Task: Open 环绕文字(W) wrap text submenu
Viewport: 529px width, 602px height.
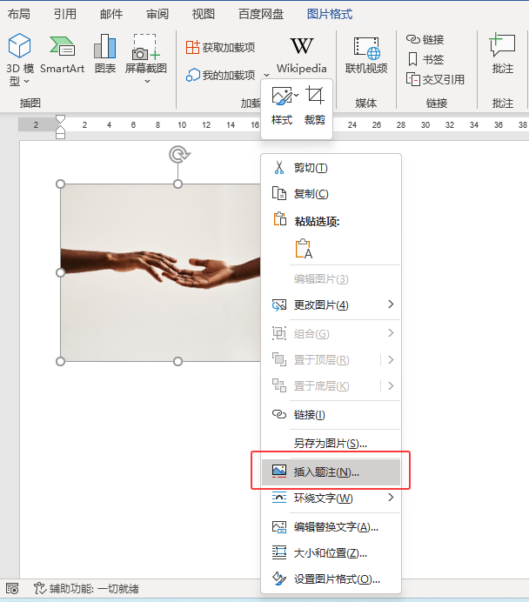Action: [331, 498]
